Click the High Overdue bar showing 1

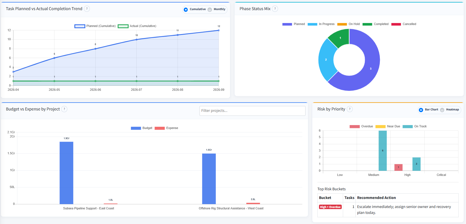tap(398, 167)
